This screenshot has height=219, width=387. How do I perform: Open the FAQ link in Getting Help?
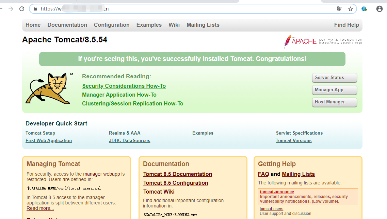[263, 174]
